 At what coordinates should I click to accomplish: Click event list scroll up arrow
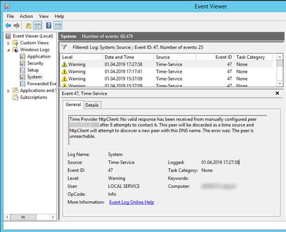[x=280, y=57]
